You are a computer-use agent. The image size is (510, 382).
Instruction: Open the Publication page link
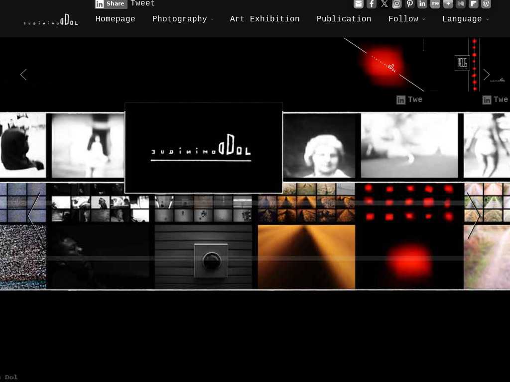coord(344,19)
